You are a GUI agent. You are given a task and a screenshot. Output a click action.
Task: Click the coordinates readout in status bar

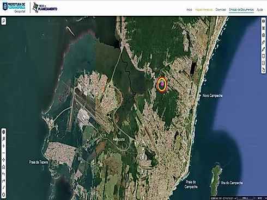pos(222,198)
